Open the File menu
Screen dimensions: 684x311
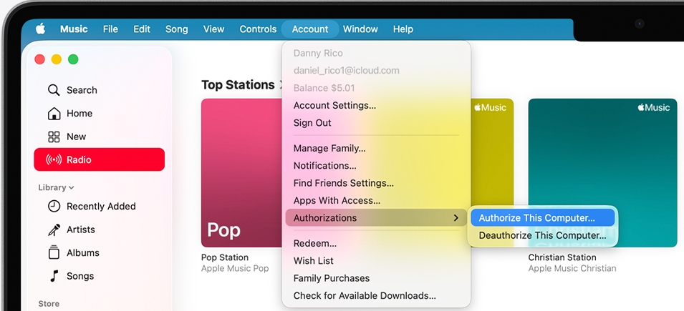point(110,29)
